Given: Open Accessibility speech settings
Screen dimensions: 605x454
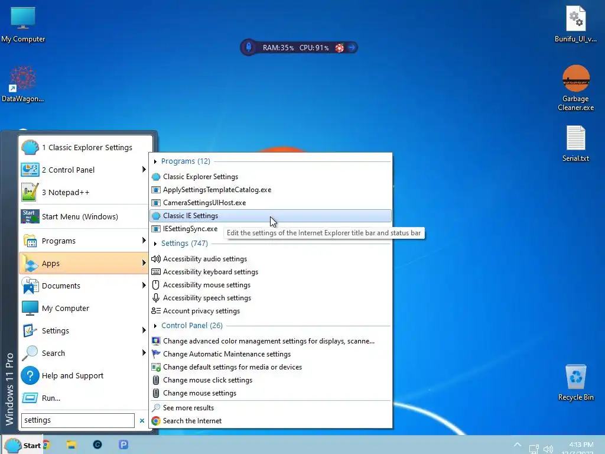Looking at the screenshot, I should tap(271, 298).
